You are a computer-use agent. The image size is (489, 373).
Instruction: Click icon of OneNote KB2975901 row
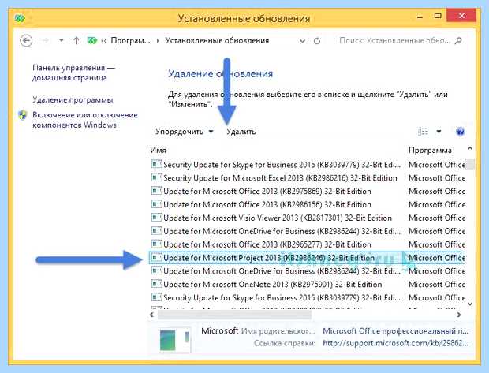click(156, 284)
